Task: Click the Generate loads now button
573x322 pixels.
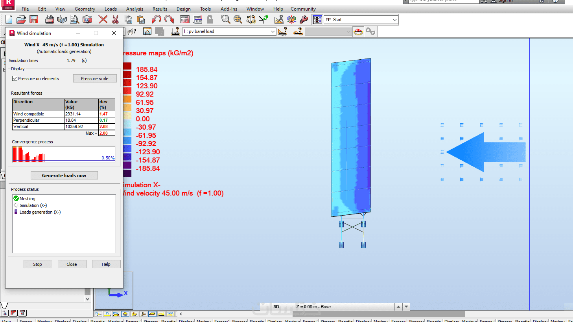Action: pyautogui.click(x=64, y=176)
